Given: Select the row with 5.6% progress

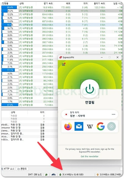Looking at the screenshot, I should click(62, 32).
